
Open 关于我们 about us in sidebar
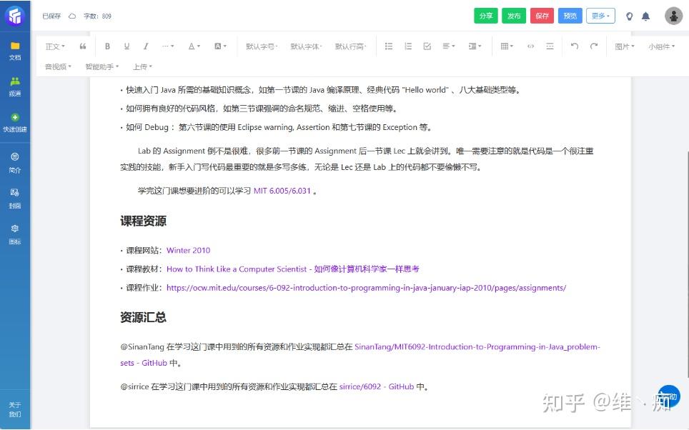coord(15,409)
